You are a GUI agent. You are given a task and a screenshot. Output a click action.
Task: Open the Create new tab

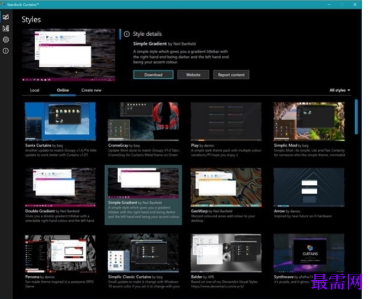92,90
